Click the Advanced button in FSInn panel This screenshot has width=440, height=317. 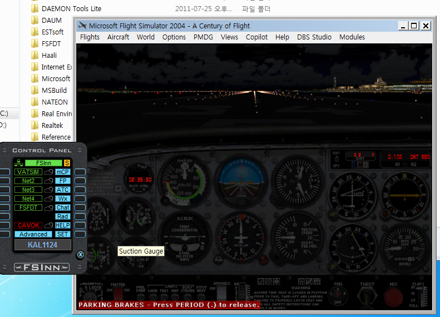tap(33, 234)
